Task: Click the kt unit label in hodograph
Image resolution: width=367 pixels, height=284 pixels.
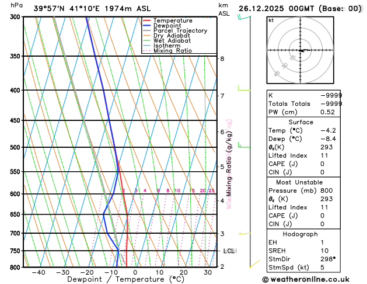Action: (x=271, y=20)
